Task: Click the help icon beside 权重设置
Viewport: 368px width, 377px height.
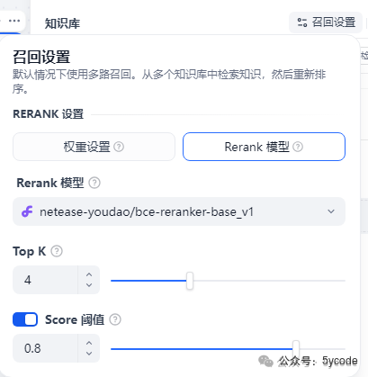Action: tap(119, 147)
